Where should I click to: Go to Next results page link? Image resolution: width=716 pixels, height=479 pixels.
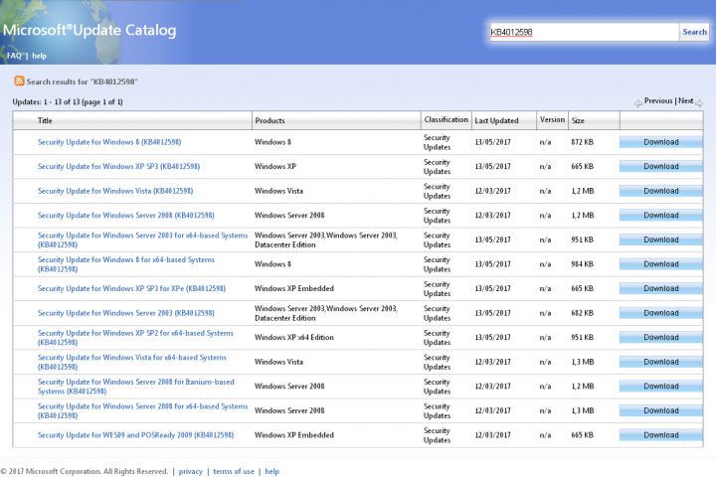pyautogui.click(x=686, y=100)
